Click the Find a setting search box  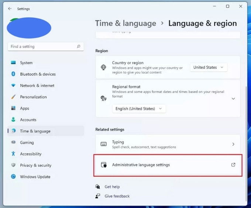tap(46, 46)
